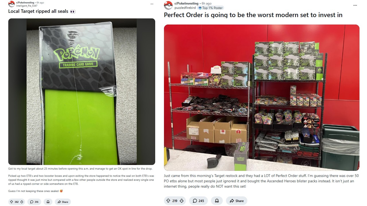Viewport: 367px width, 206px height.
Task: Open the 245 comments on Perfect Order post
Action: click(198, 201)
